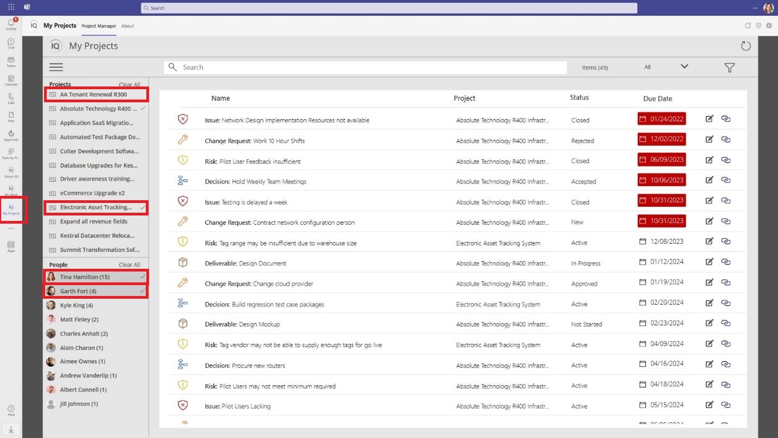Select Jill Johnson in People list
The width and height of the screenshot is (778, 438).
pyautogui.click(x=96, y=404)
